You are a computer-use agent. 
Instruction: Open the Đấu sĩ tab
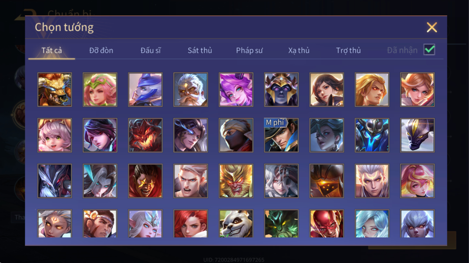pyautogui.click(x=151, y=50)
